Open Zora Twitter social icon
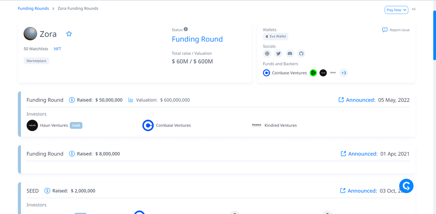436x214 pixels. point(279,54)
